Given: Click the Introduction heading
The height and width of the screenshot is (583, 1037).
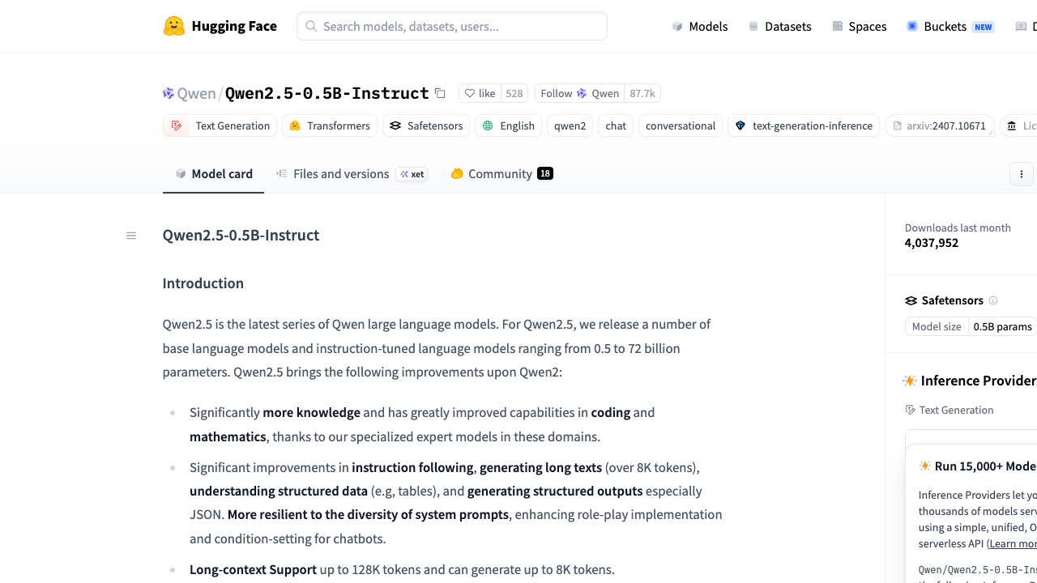Looking at the screenshot, I should (x=203, y=283).
